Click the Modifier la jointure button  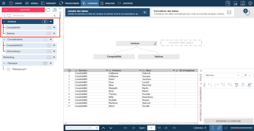(229, 121)
